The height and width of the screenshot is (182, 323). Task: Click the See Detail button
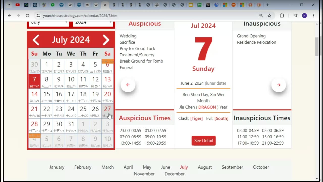coord(203,141)
